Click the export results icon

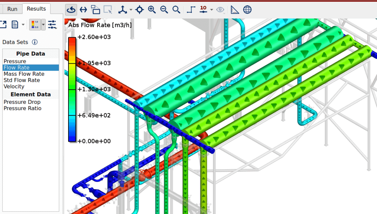(x=4, y=24)
